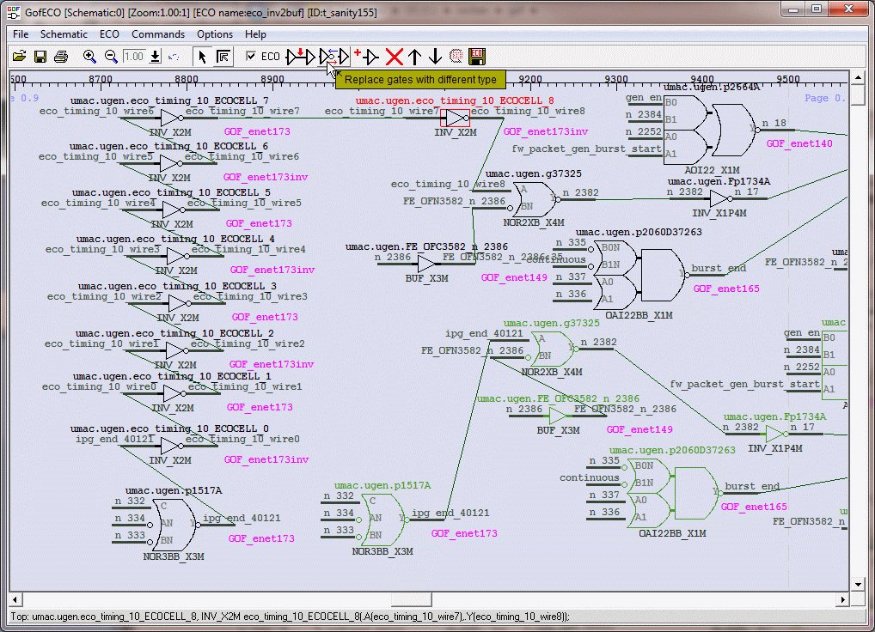Select the ECOCELL_5 inverter gate symbol
875x632 pixels.
(173, 210)
